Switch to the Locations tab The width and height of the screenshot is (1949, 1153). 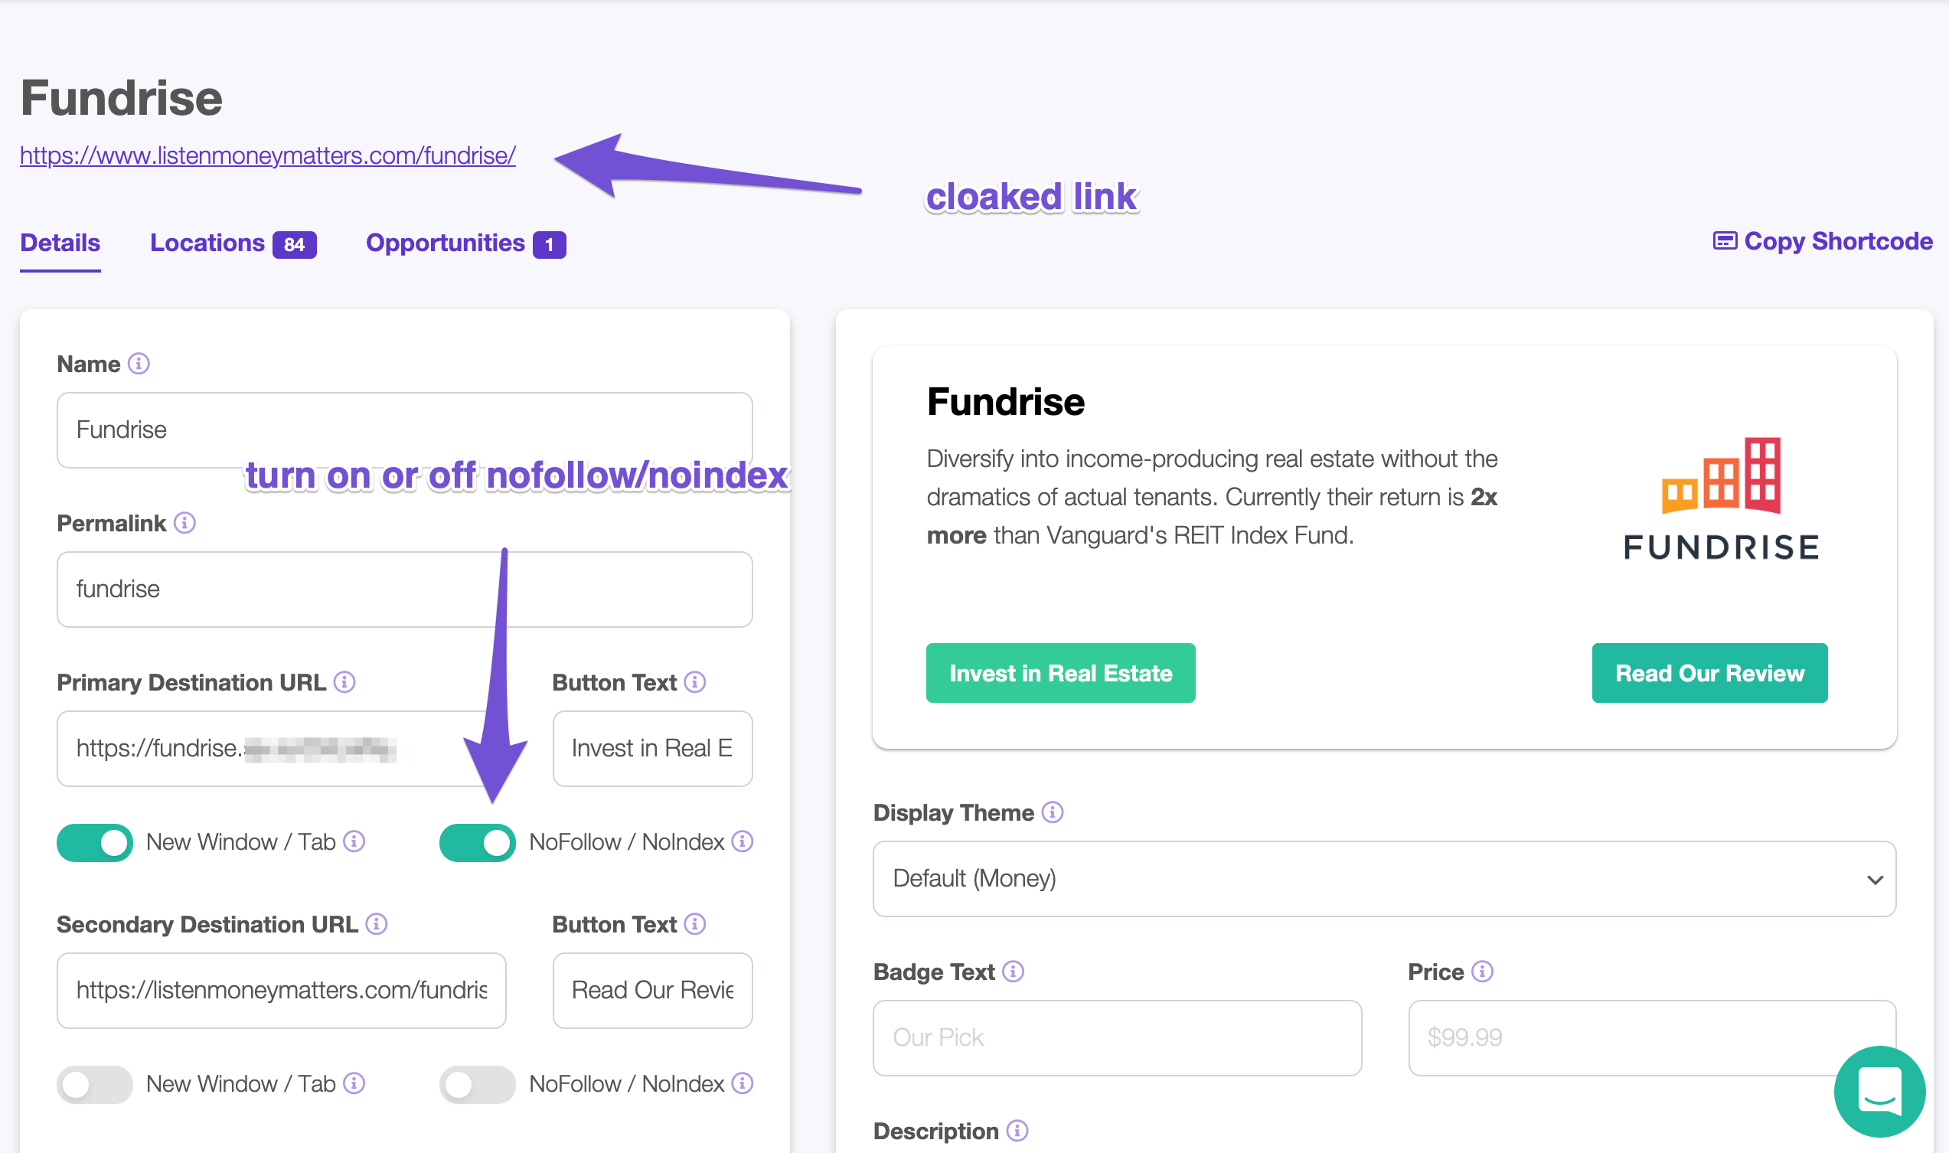click(232, 244)
